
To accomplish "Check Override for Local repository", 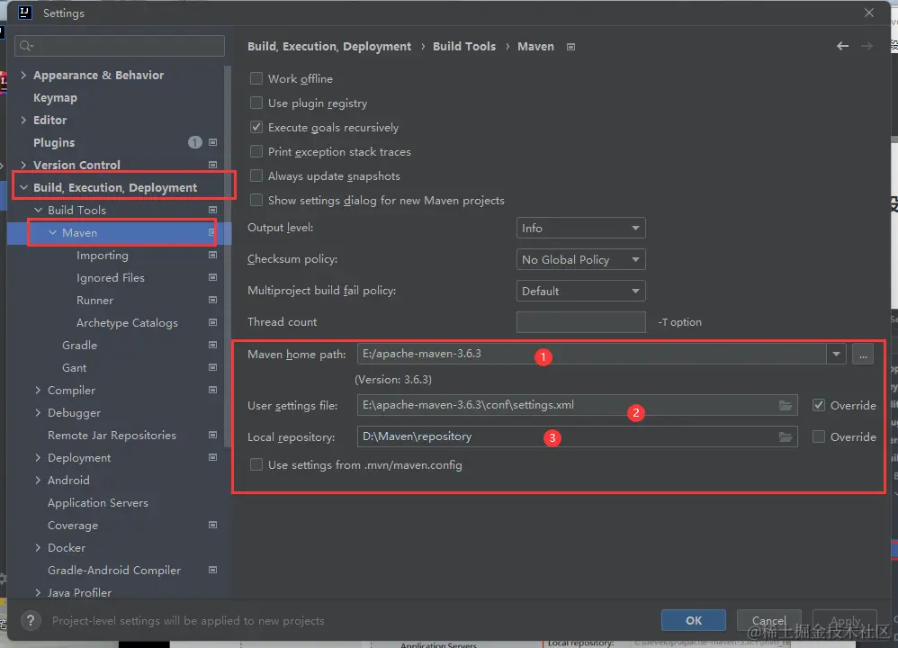I will 819,436.
